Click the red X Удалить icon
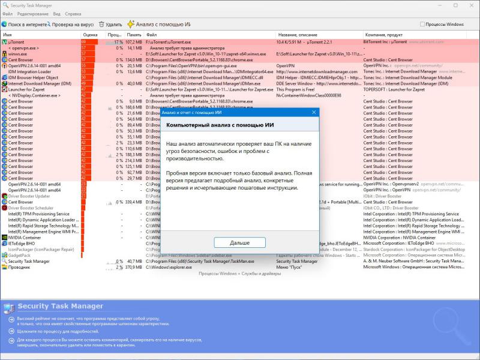The height and width of the screenshot is (360, 480). [x=100, y=25]
